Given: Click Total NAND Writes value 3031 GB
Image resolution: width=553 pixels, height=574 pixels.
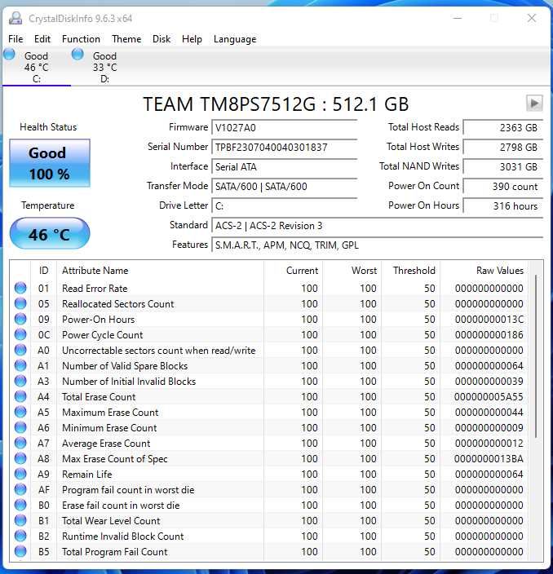Looking at the screenshot, I should (x=503, y=166).
